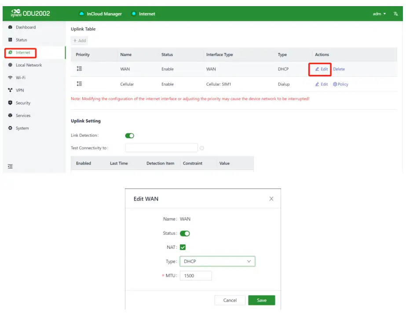Go to the Security sidebar section
The image size is (406, 316).
tap(23, 103)
